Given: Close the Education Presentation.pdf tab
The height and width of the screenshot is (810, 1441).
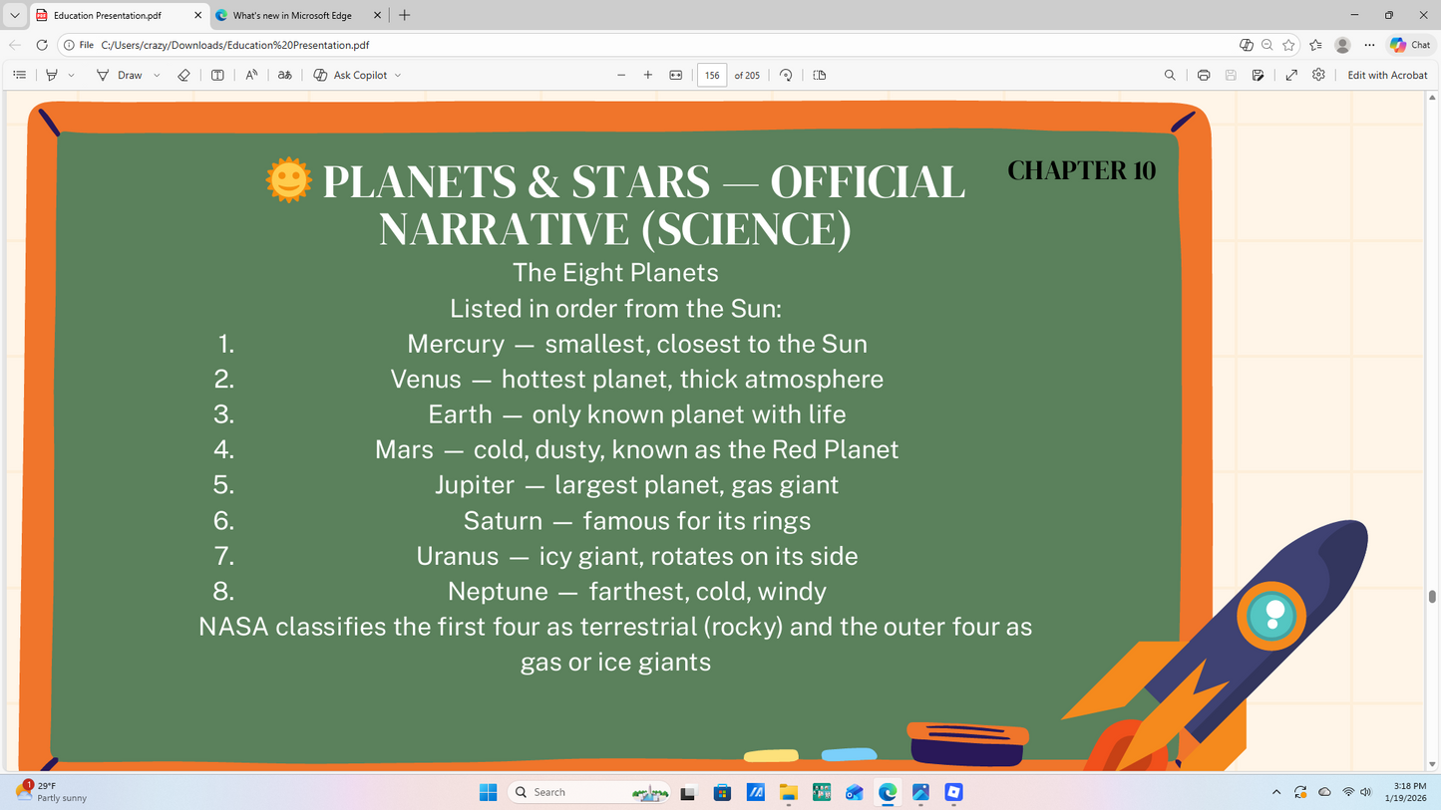Looking at the screenshot, I should 197,16.
